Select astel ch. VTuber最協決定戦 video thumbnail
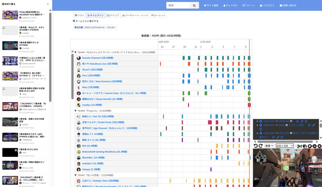The width and height of the screenshot is (322, 187). (x=10, y=15)
